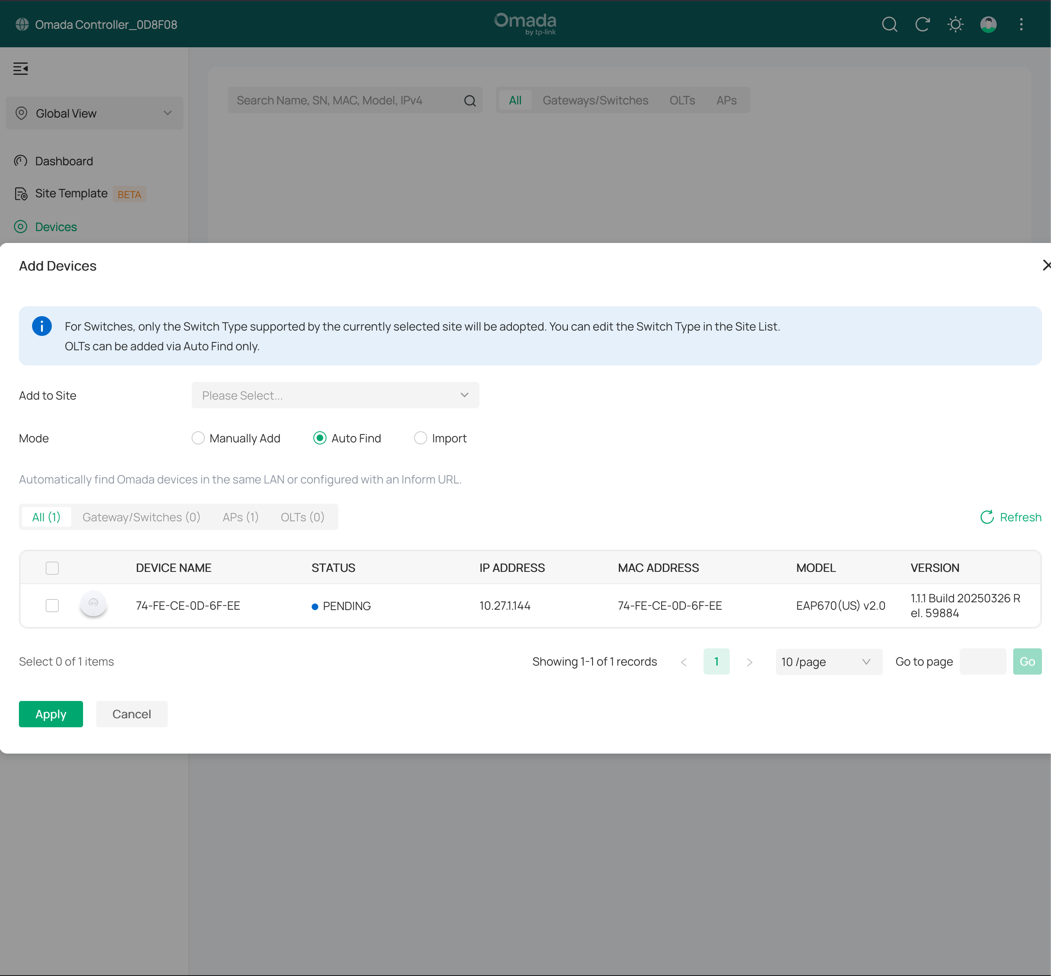The width and height of the screenshot is (1051, 976).
Task: Select the Manually Add mode
Action: pos(198,438)
